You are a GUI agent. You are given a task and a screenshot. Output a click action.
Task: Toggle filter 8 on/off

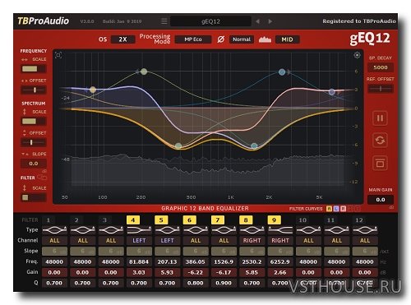246,220
